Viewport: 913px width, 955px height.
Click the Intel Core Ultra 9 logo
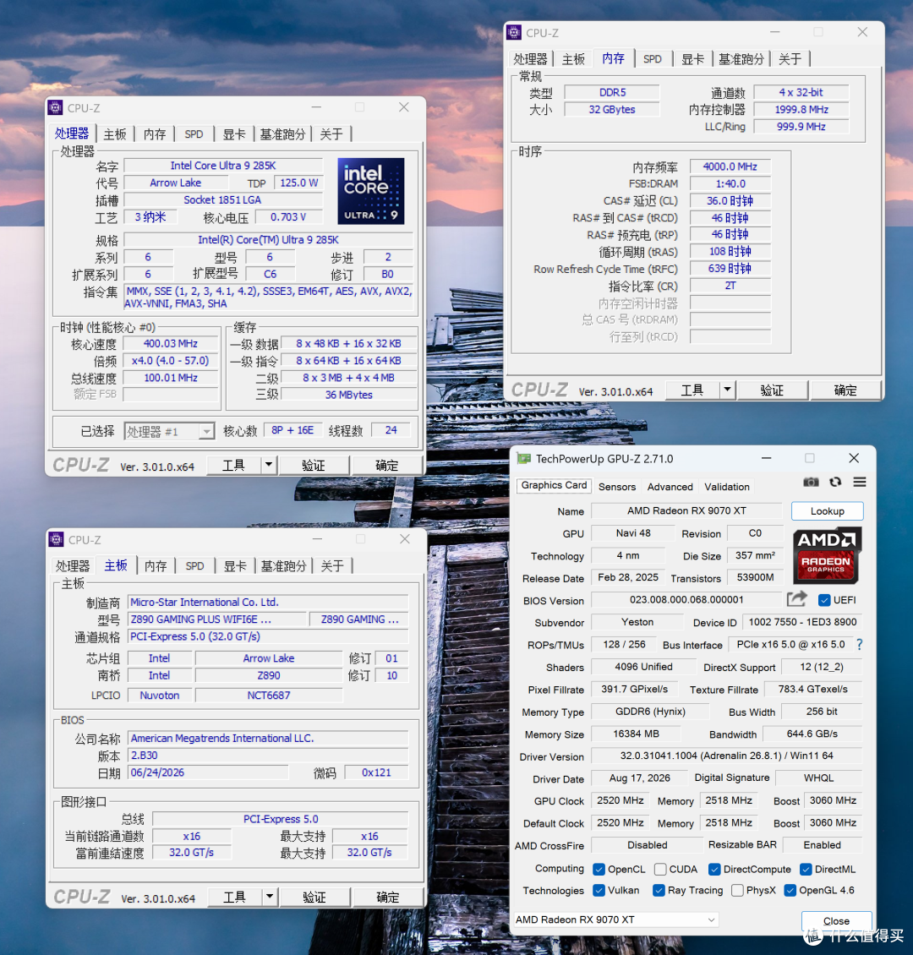[x=371, y=191]
